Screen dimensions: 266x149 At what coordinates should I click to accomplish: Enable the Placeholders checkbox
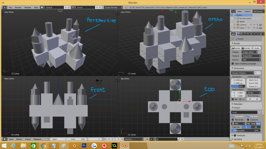pyautogui.click(x=233, y=120)
